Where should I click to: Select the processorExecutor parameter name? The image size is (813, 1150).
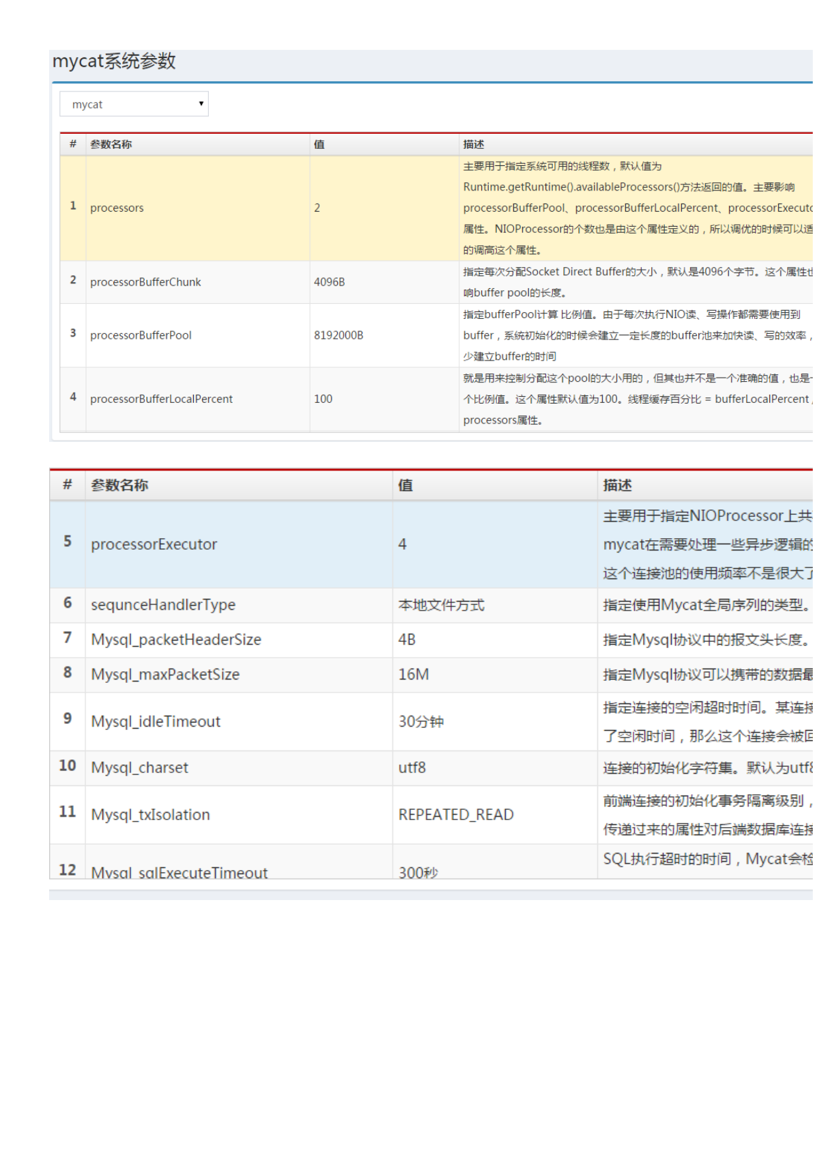click(x=154, y=544)
